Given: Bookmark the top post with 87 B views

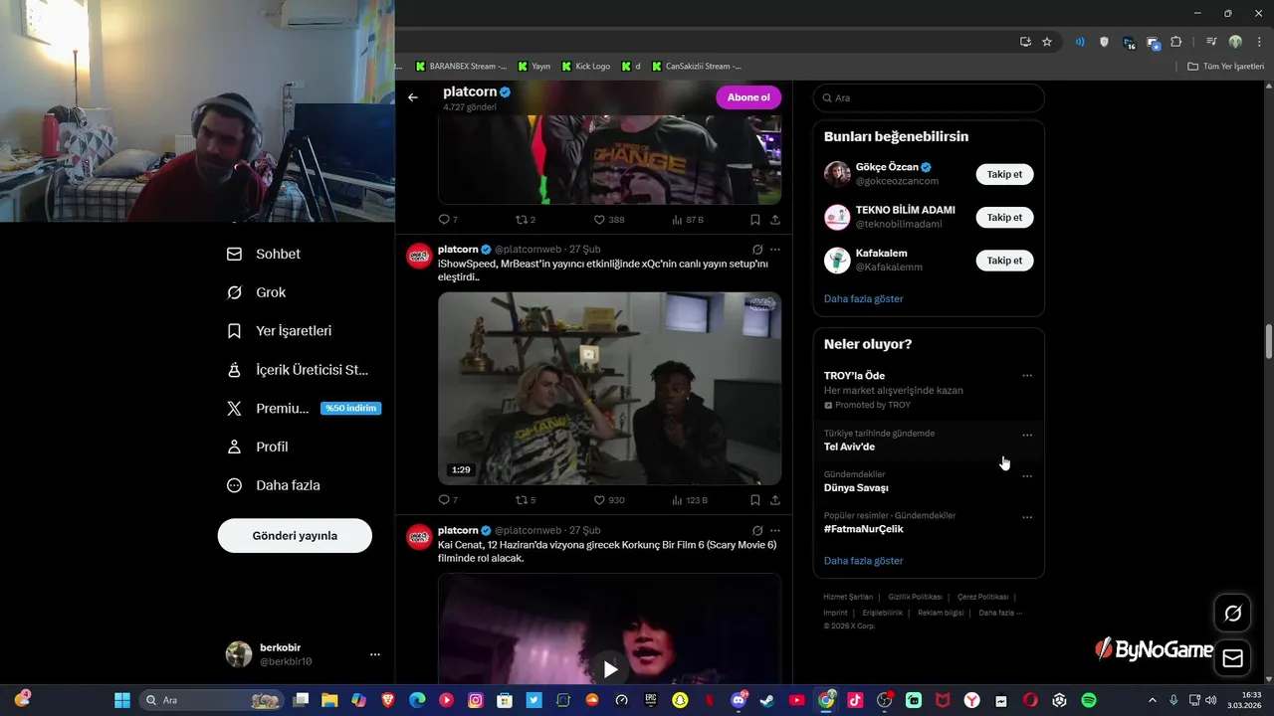Looking at the screenshot, I should 755,220.
